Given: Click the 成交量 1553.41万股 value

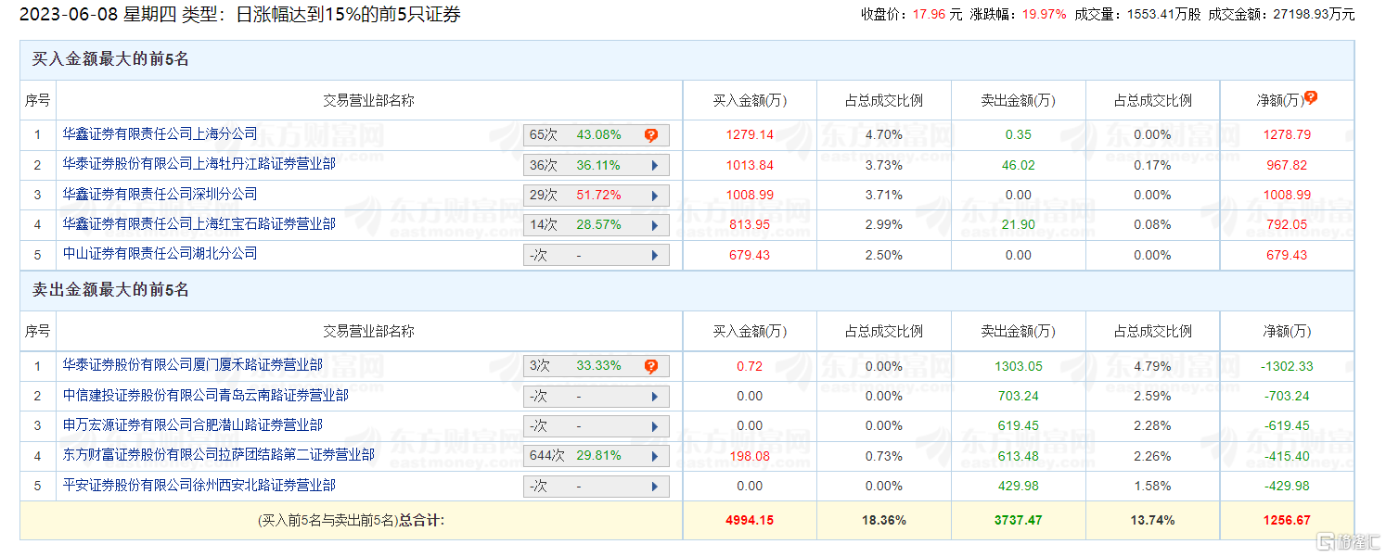Looking at the screenshot, I should coord(1163,14).
